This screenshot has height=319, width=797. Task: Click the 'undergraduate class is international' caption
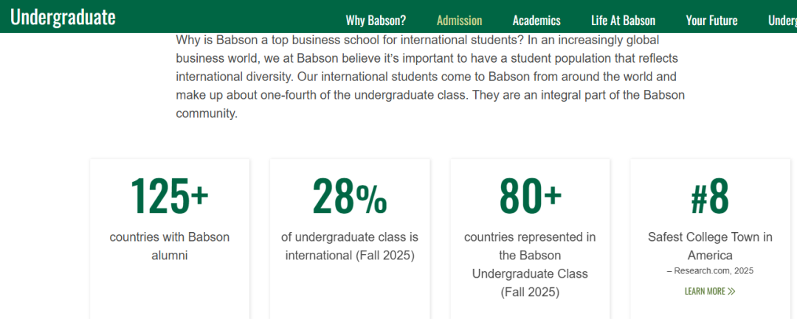tap(350, 246)
